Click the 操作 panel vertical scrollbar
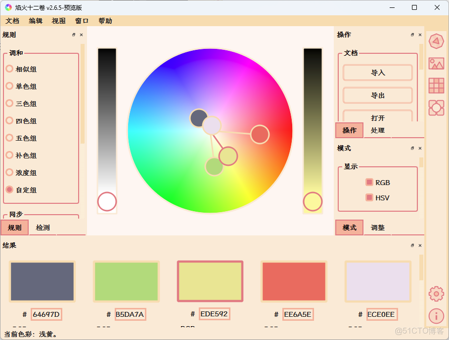The height and width of the screenshot is (340, 449). [x=421, y=57]
